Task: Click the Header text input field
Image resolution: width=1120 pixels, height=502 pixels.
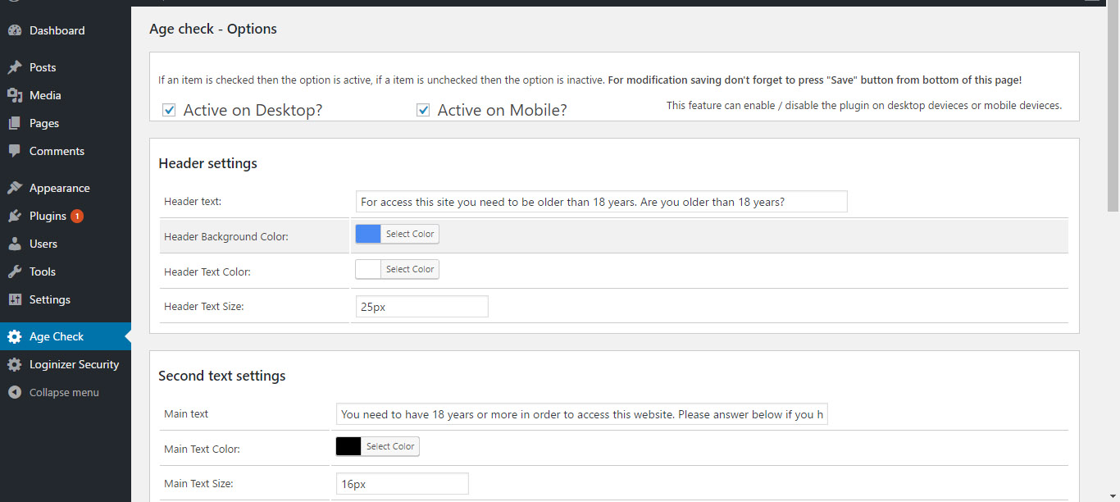Action: [x=602, y=202]
